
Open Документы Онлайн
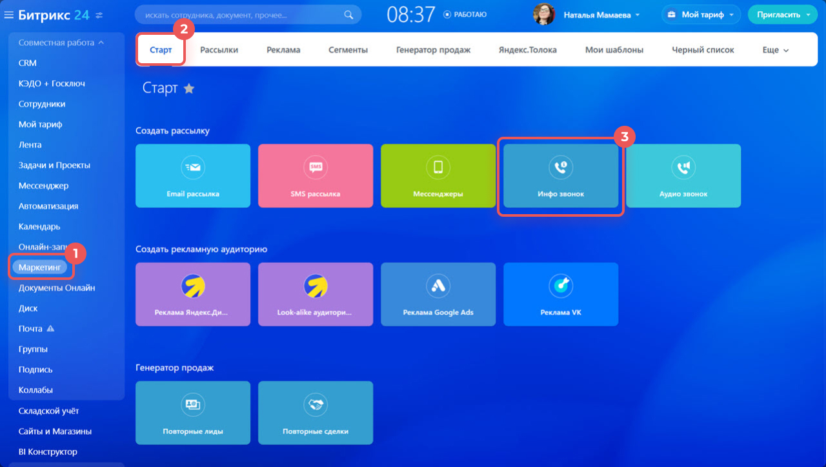pos(57,288)
